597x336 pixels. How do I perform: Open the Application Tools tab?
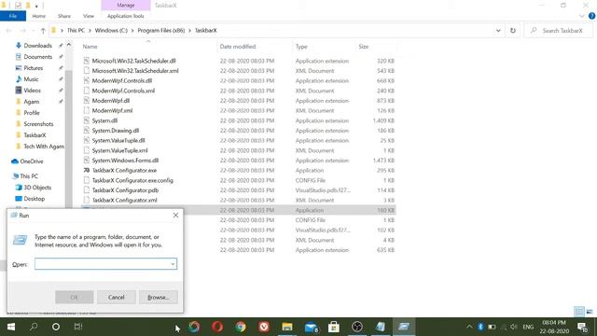126,16
